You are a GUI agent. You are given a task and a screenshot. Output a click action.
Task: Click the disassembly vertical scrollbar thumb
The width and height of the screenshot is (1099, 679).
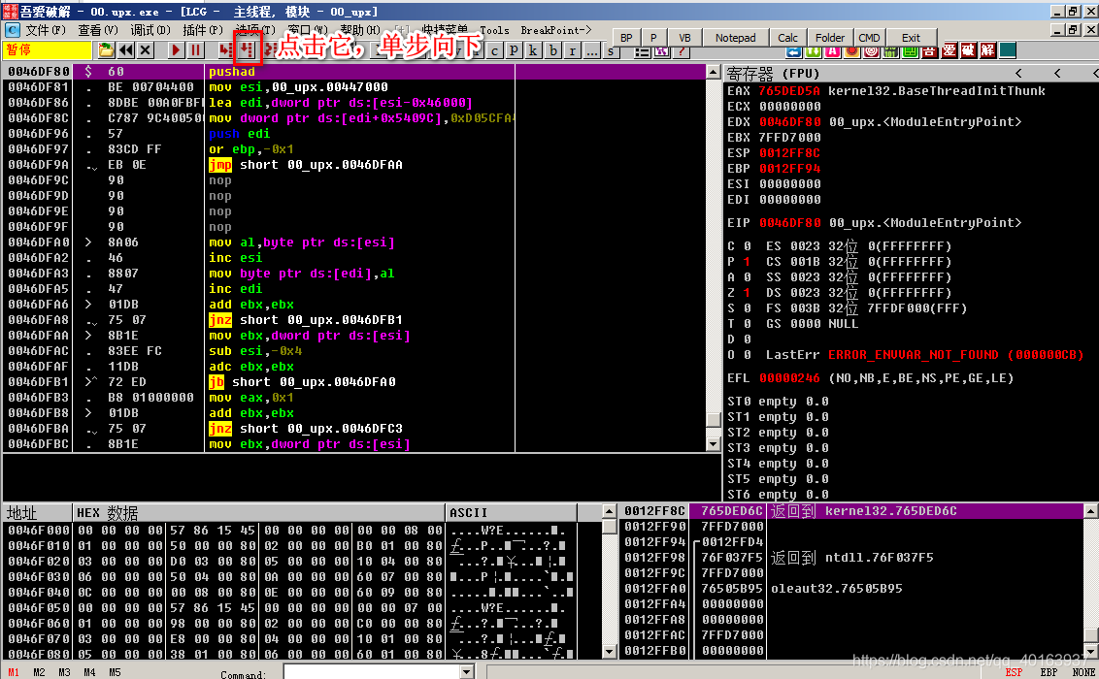(x=713, y=419)
